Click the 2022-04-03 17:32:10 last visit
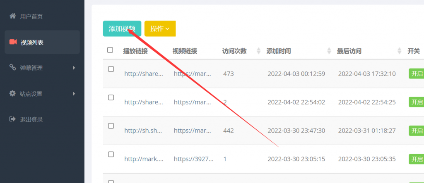The height and width of the screenshot is (183, 424). 367,74
